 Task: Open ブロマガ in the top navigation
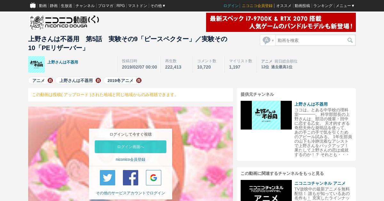(106, 6)
